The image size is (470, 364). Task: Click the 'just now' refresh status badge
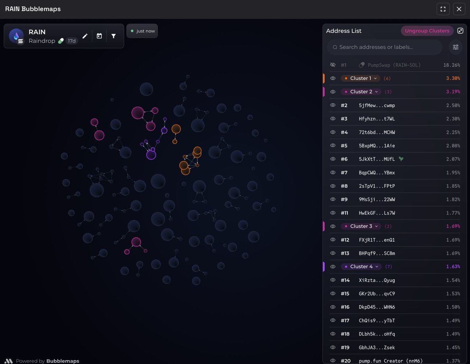(x=142, y=31)
